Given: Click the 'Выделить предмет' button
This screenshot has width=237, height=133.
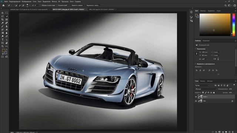Looking at the screenshot, I should pos(77,6).
